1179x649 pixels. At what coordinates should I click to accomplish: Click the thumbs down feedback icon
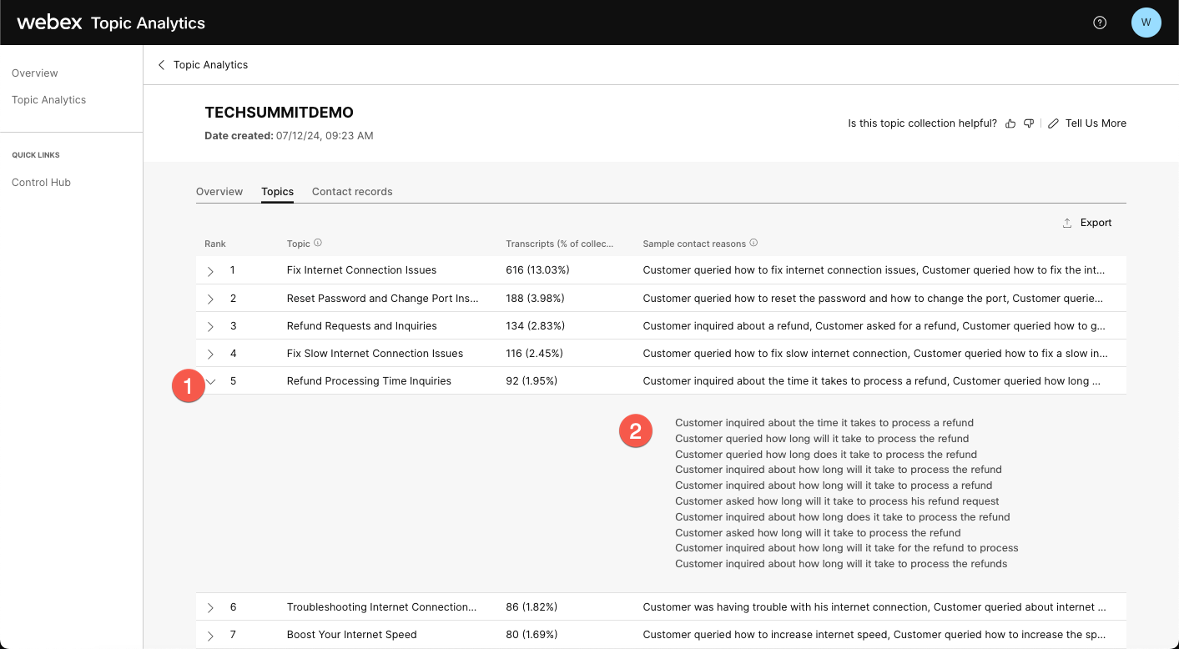[x=1029, y=123]
